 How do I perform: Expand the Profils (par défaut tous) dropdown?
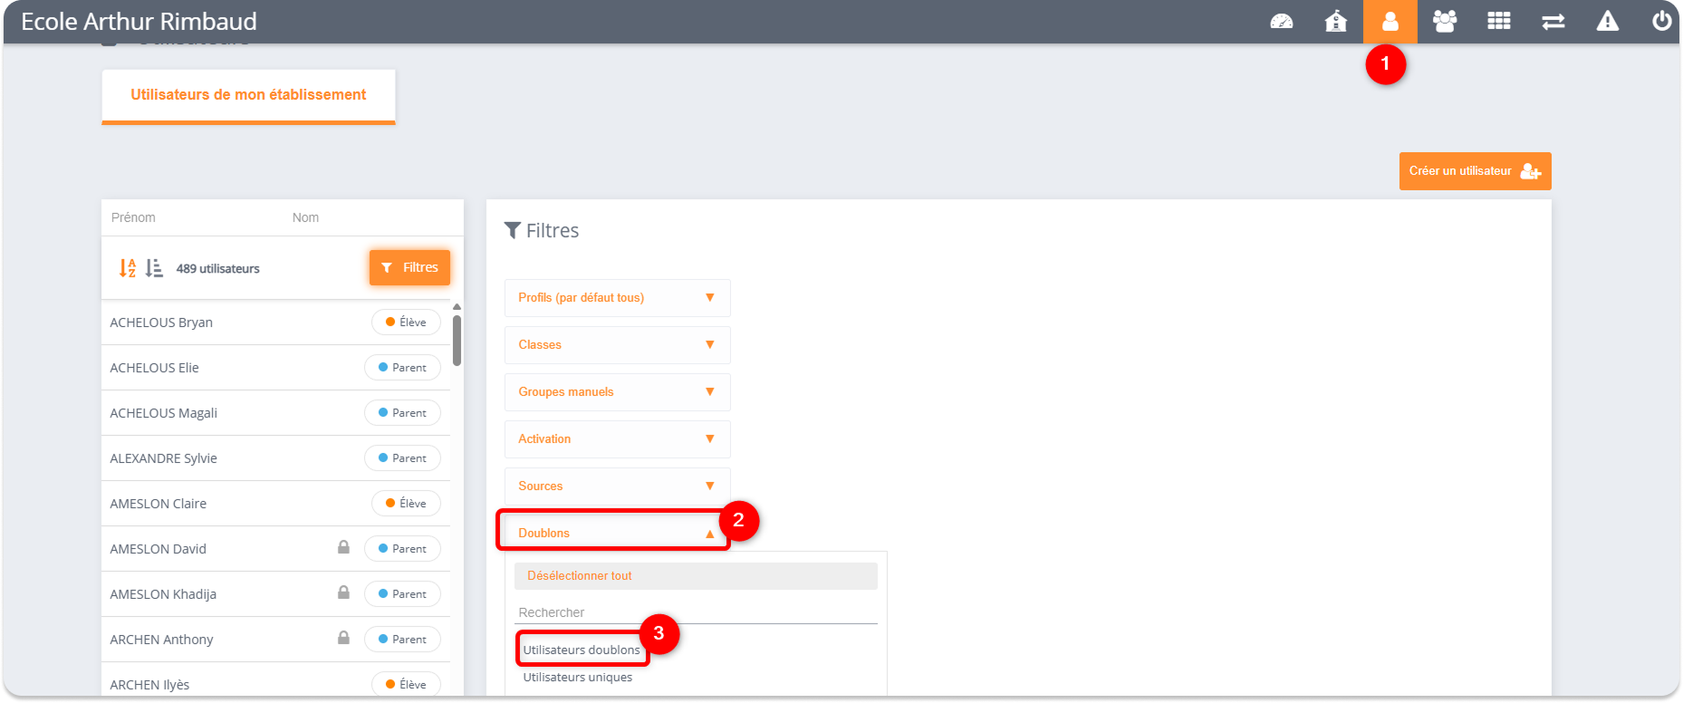[x=617, y=298]
